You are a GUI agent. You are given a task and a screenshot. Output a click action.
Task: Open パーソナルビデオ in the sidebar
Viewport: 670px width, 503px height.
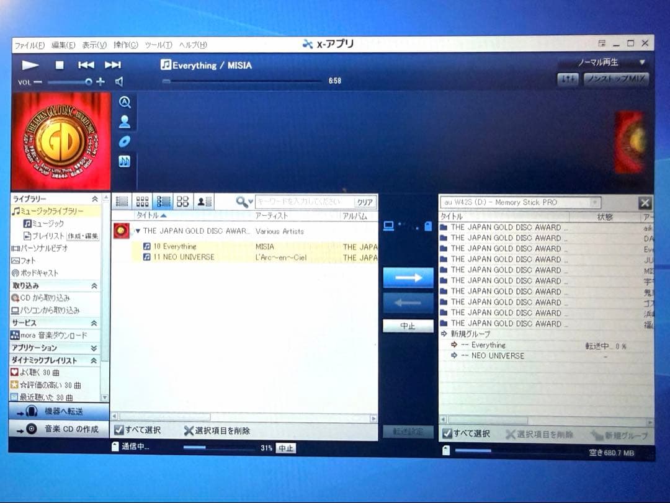coord(39,248)
